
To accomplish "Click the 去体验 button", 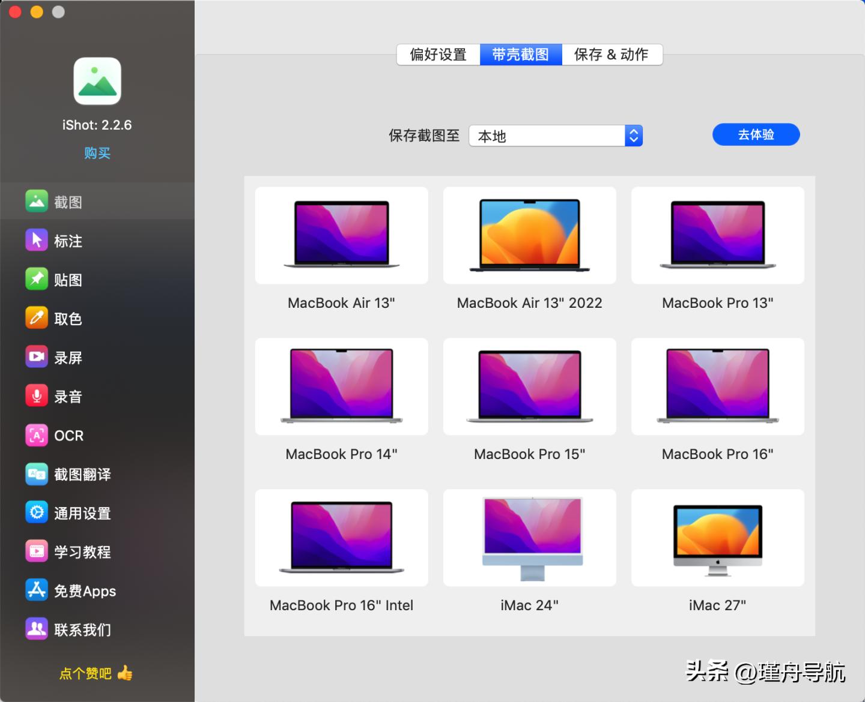I will click(x=756, y=134).
